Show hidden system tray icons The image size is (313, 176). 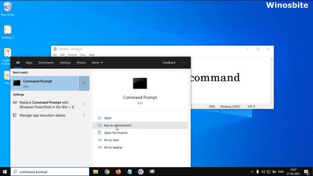252,172
